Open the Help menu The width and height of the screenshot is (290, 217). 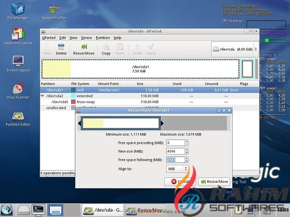(117, 38)
